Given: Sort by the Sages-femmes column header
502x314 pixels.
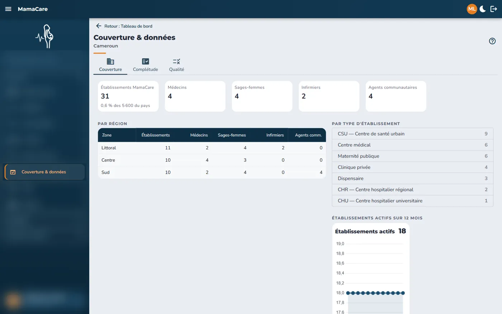Looking at the screenshot, I should 232,135.
